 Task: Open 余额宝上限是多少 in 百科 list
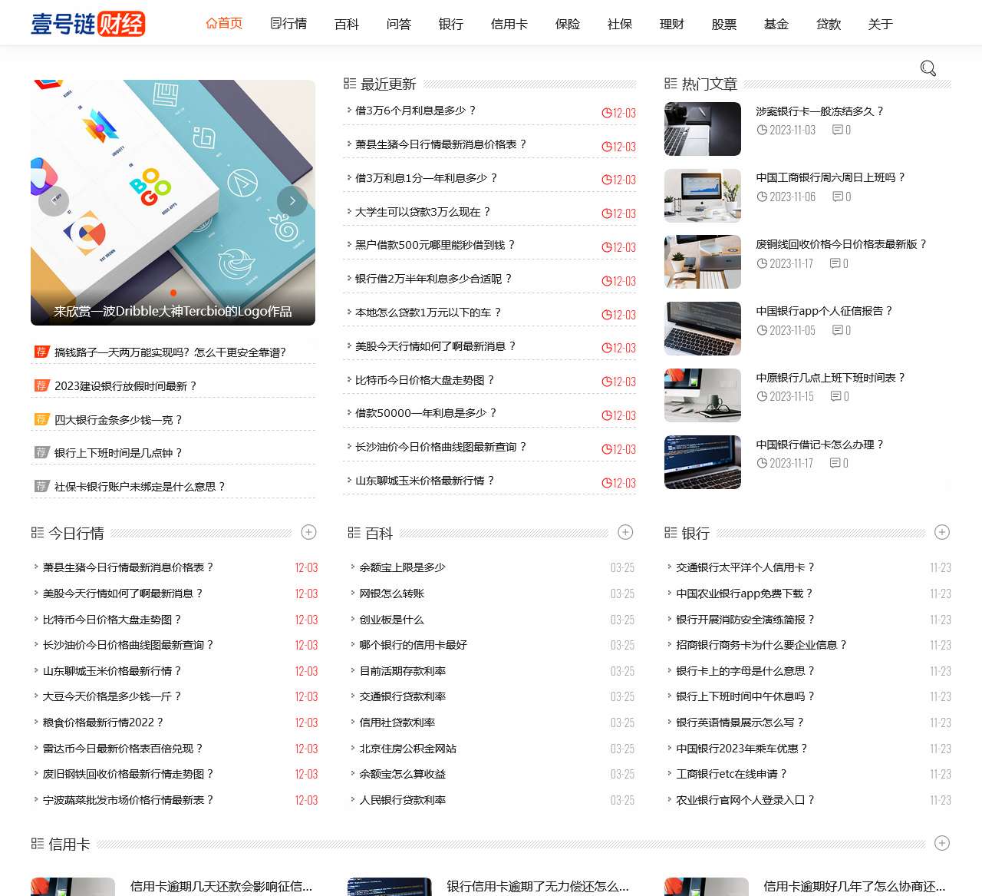coord(402,567)
